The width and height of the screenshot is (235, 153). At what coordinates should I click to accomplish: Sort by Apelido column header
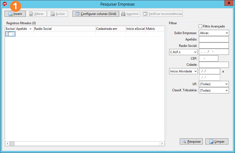(24, 29)
